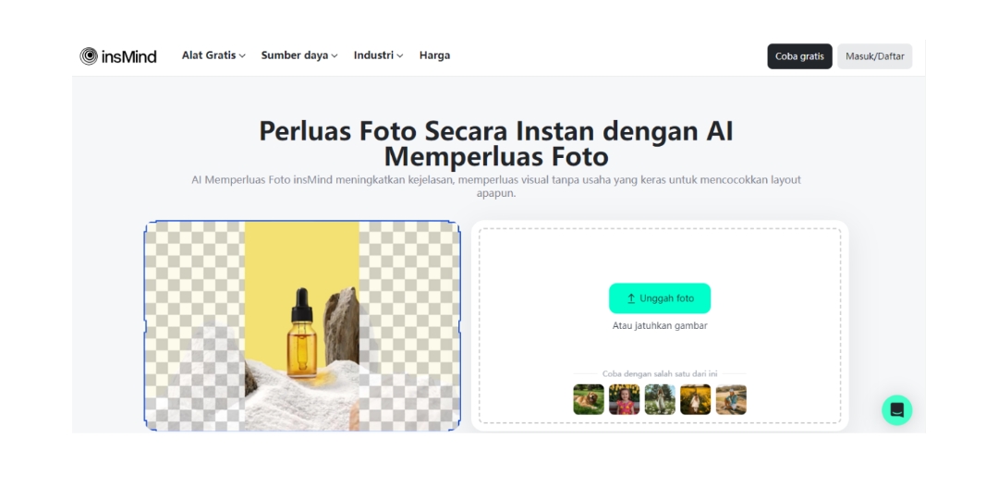The height and width of the screenshot is (486, 998).
Task: Expand the Industri menu chevron
Action: pos(400,56)
